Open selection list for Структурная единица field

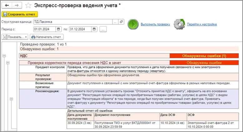tap(115, 22)
